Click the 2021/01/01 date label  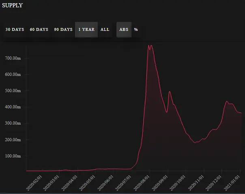pyautogui.click(x=232, y=183)
